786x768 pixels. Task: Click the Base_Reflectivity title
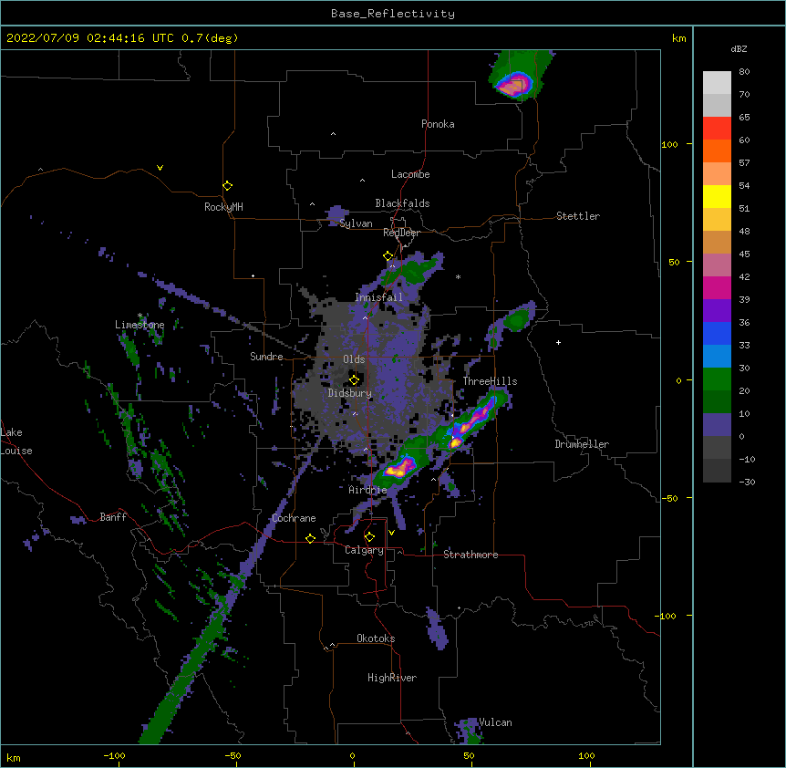[x=393, y=14]
